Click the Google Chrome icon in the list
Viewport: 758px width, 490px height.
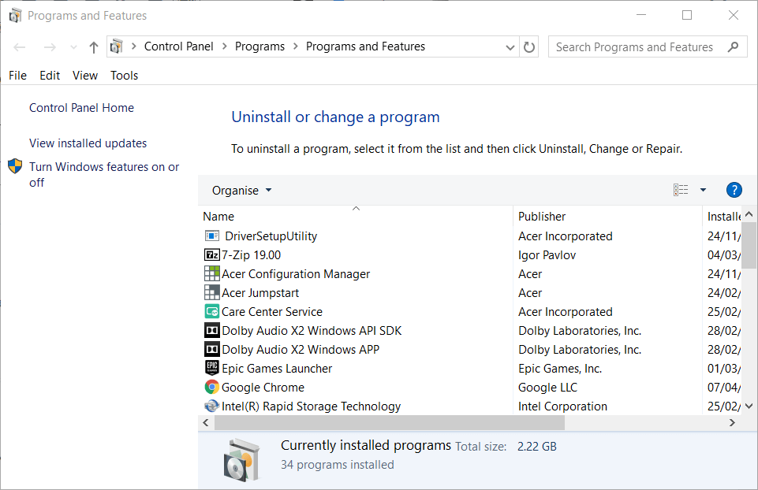pos(211,387)
